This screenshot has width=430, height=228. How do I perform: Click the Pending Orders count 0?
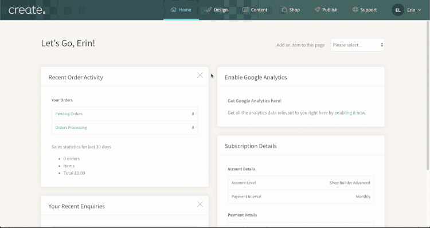pos(193,114)
